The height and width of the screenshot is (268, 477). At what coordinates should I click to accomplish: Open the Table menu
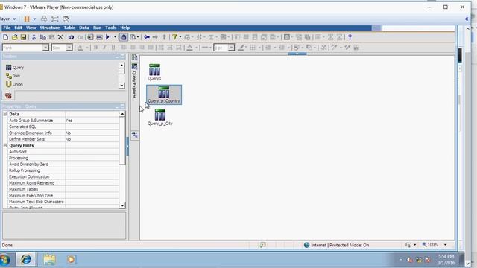point(69,28)
